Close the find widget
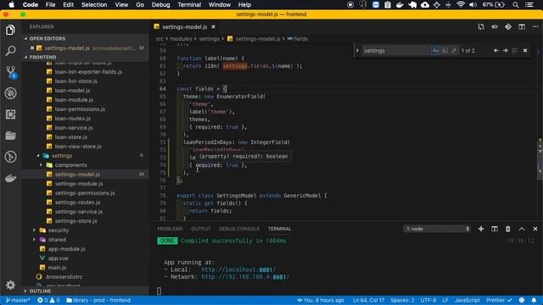This screenshot has height=305, width=543. 525,51
